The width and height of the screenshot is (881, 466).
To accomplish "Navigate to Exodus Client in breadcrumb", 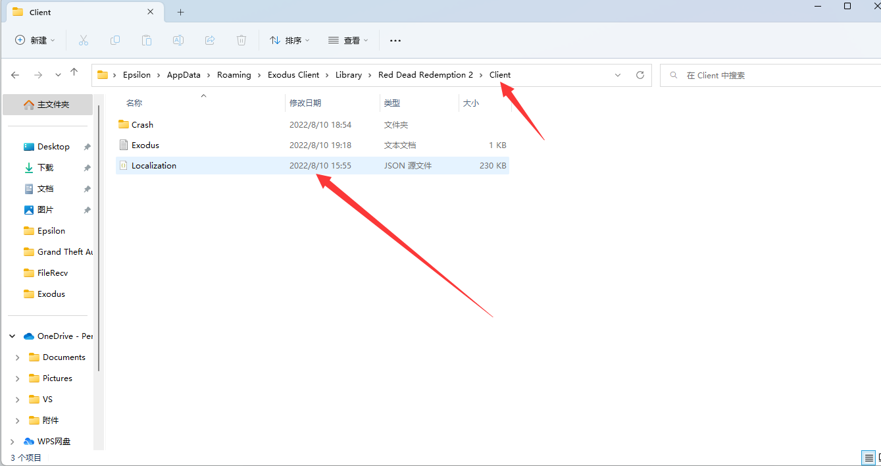I will click(x=293, y=75).
